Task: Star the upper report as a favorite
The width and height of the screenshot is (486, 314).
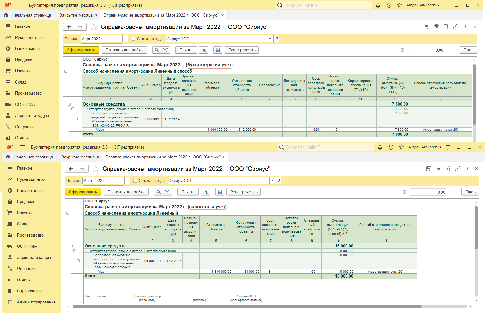Action: [94, 27]
